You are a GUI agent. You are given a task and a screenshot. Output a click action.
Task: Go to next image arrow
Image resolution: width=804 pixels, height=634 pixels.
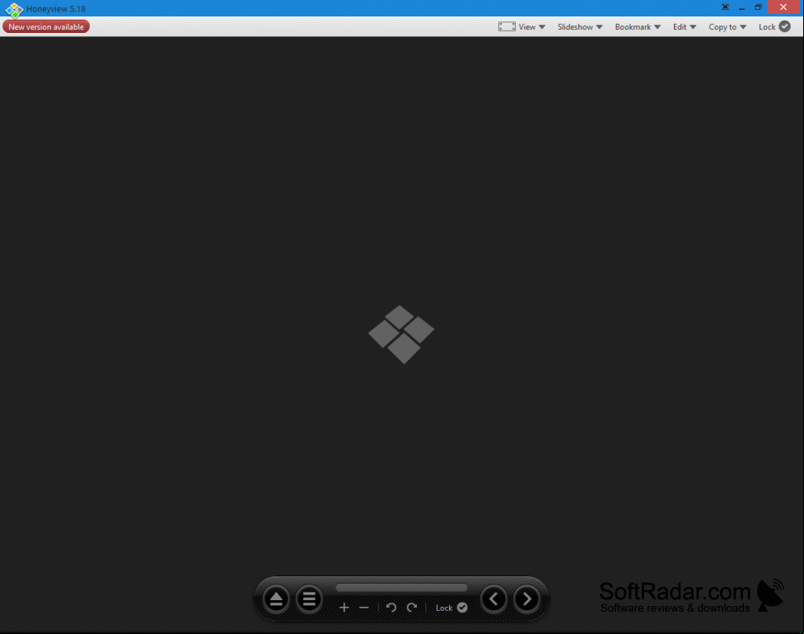click(x=526, y=599)
